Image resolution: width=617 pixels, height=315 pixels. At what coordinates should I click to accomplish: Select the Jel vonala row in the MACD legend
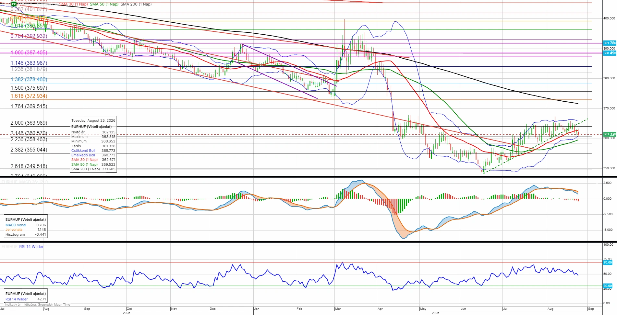pyautogui.click(x=26, y=230)
